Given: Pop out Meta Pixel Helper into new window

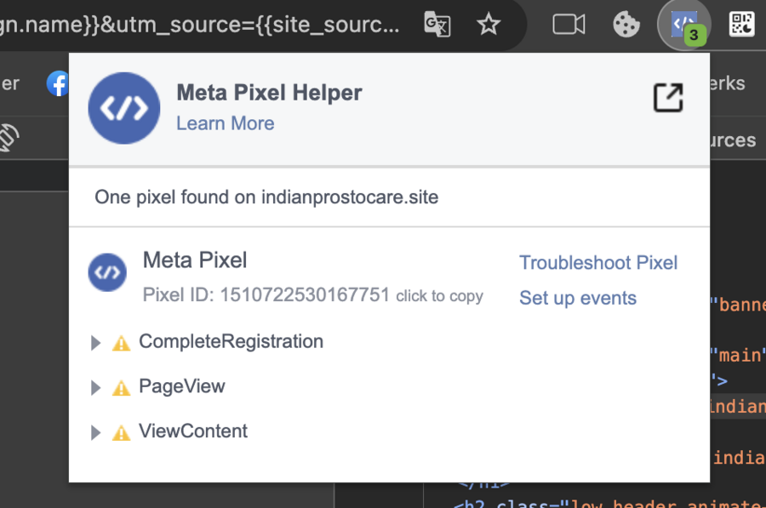Looking at the screenshot, I should pyautogui.click(x=668, y=98).
